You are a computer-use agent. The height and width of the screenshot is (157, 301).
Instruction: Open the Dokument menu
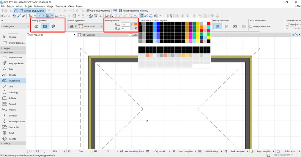click(40, 6)
